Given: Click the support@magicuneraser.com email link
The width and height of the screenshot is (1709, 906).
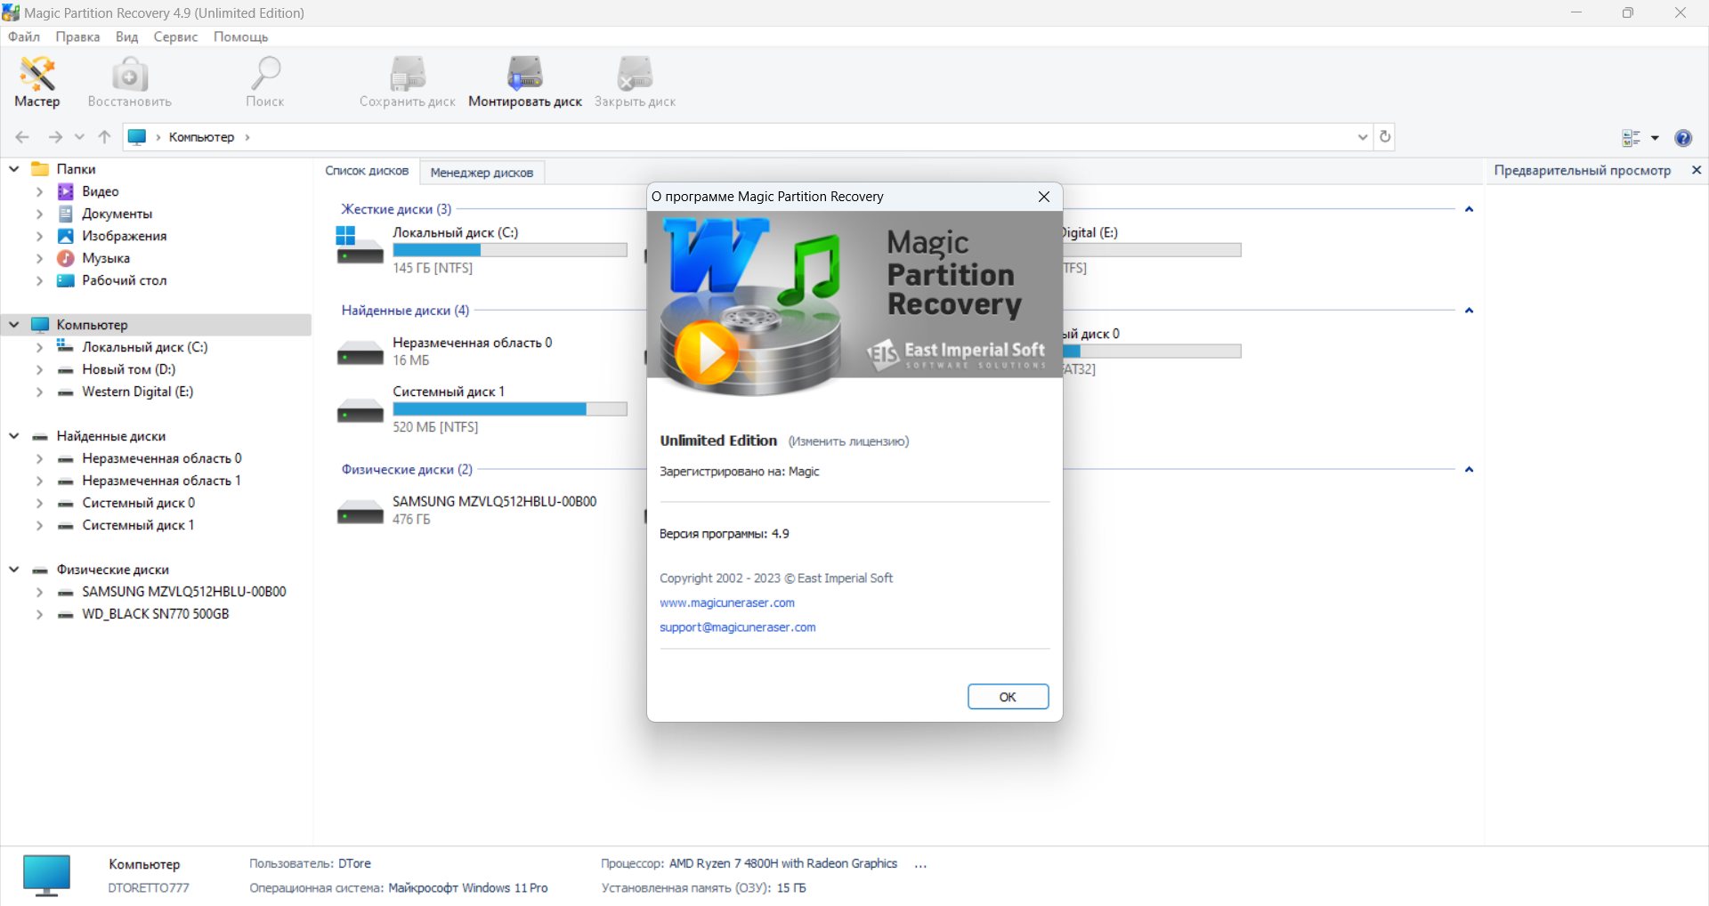Looking at the screenshot, I should point(737,627).
